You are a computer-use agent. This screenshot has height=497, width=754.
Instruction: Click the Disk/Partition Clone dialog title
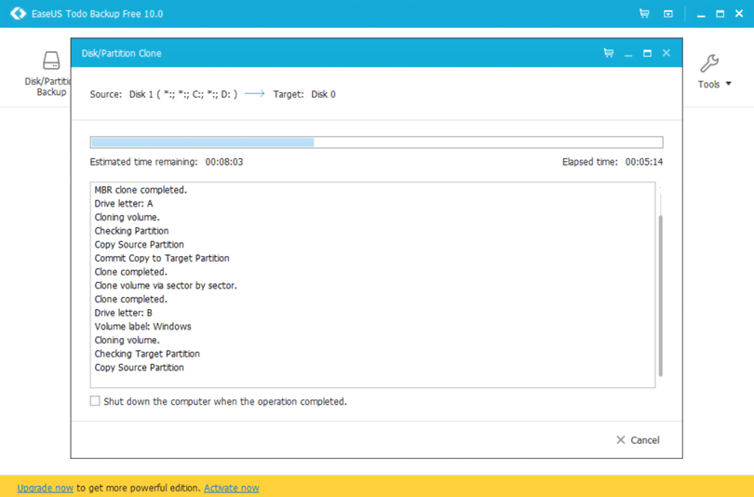121,53
